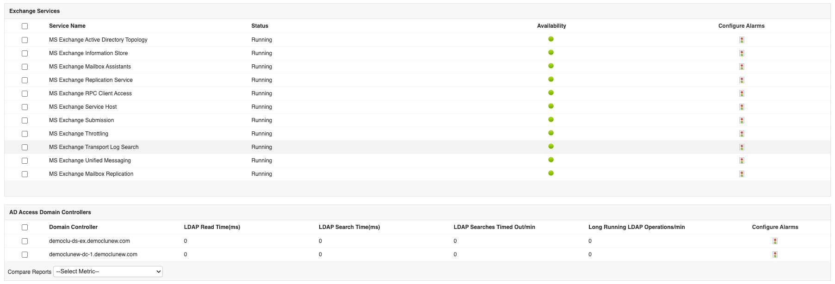This screenshot has width=835, height=284.
Task: Configure alarms for MS Exchange Throttling
Action: point(742,134)
